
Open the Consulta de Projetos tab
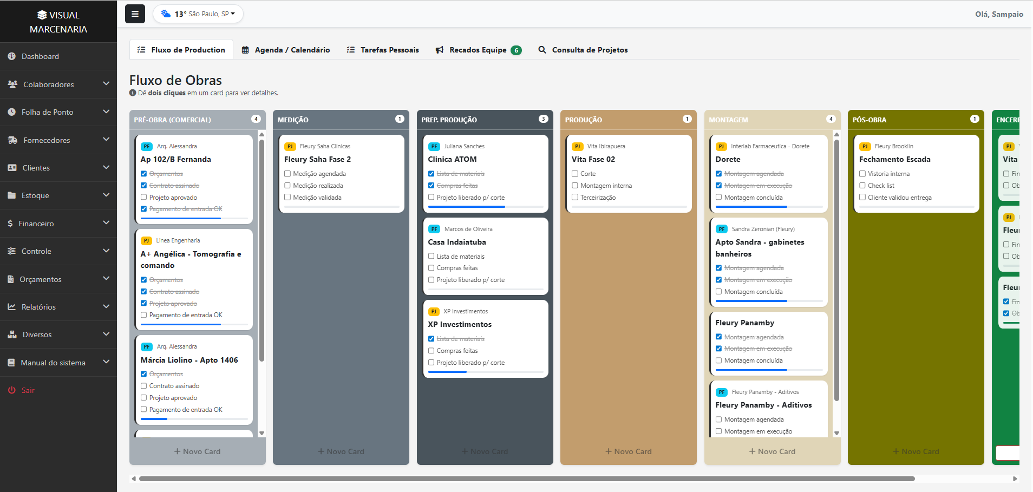point(583,50)
